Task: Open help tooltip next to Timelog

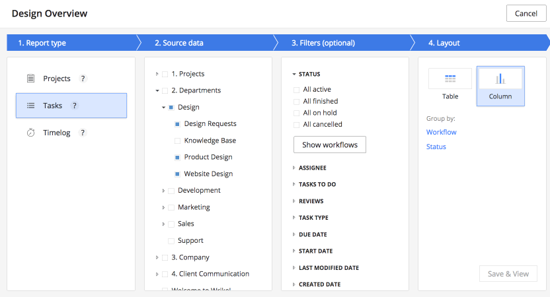Action: [x=83, y=133]
